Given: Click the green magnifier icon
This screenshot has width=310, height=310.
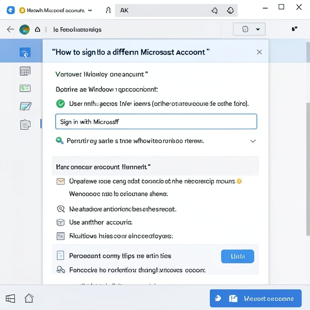Looking at the screenshot, I should point(60,140).
